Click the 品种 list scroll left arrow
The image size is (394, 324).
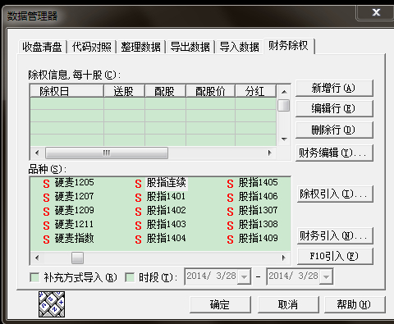[x=37, y=258]
